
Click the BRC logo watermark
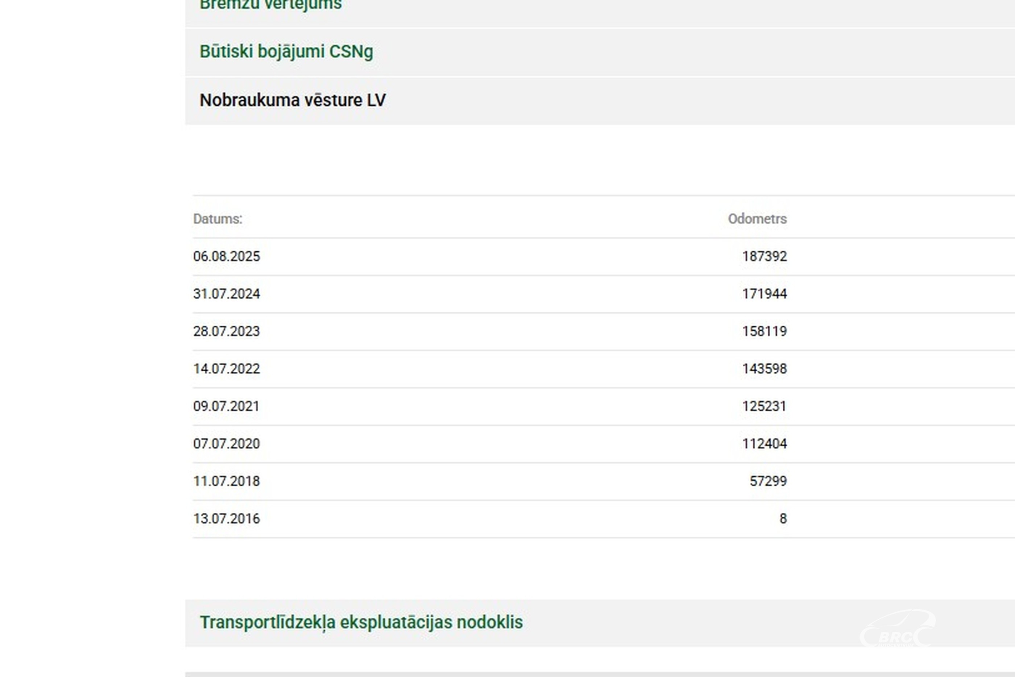pos(898,631)
